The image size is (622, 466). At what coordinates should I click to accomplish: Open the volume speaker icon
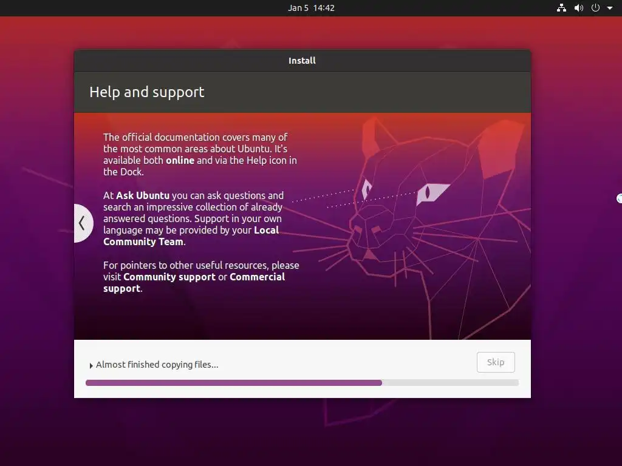coord(579,8)
